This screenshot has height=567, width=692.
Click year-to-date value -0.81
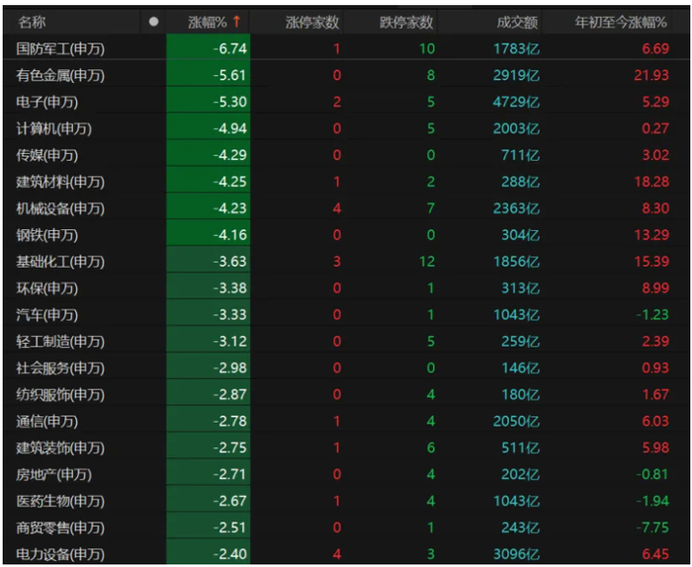coord(652,474)
